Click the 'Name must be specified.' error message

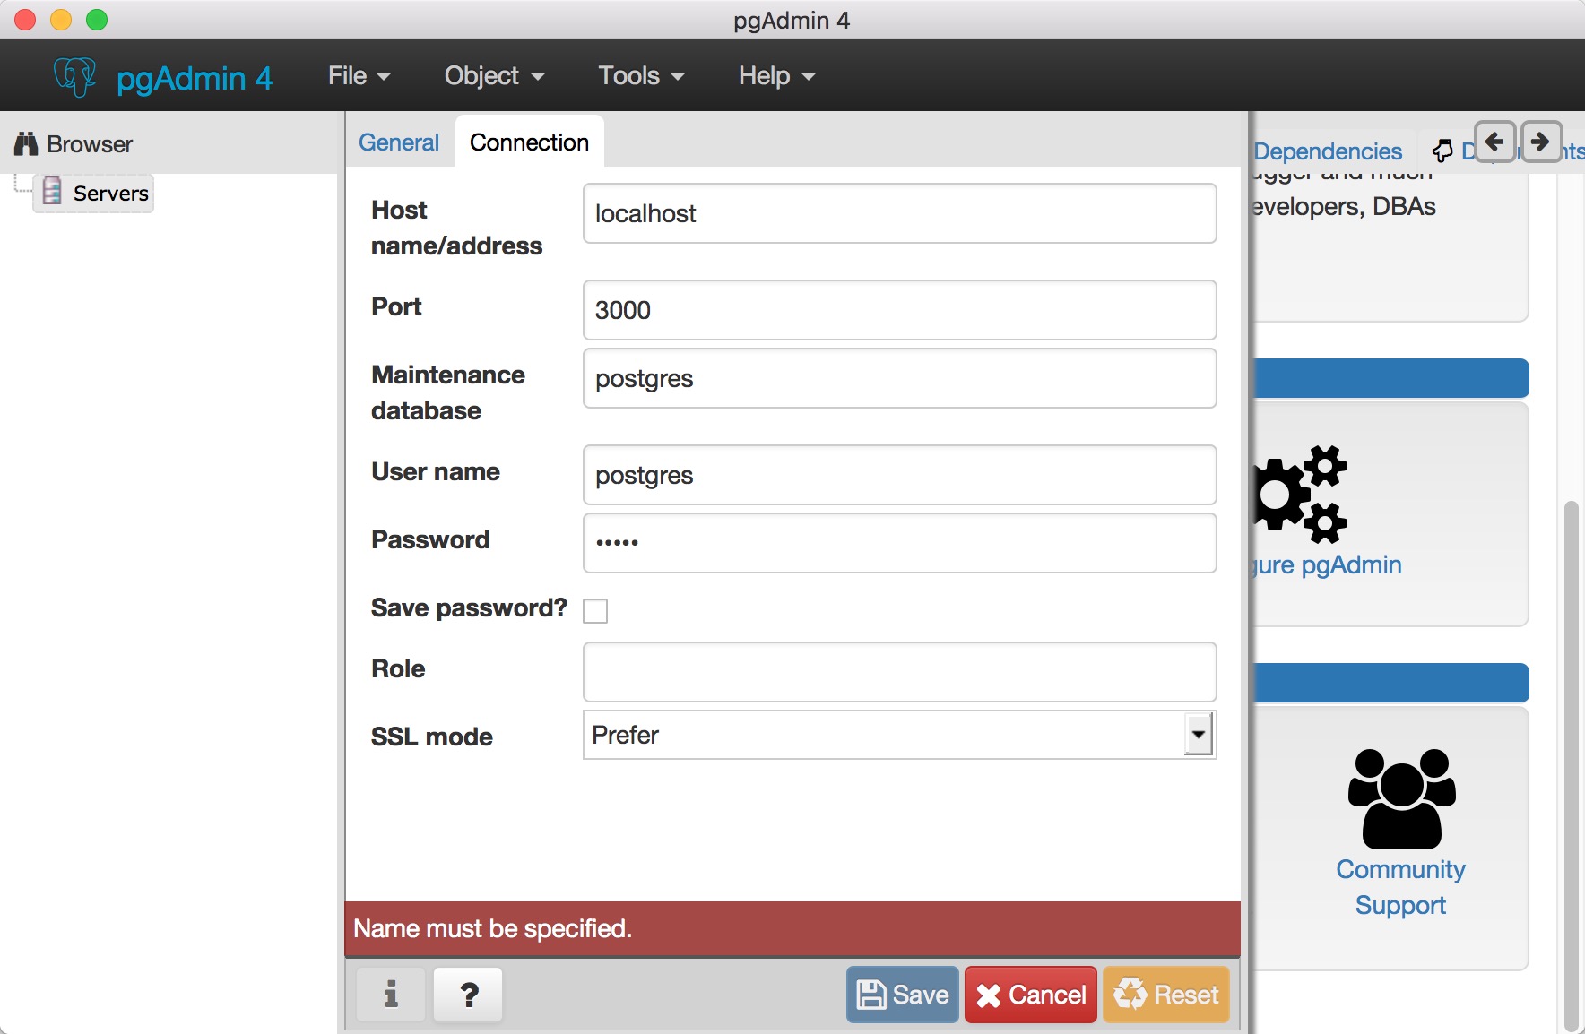(492, 928)
